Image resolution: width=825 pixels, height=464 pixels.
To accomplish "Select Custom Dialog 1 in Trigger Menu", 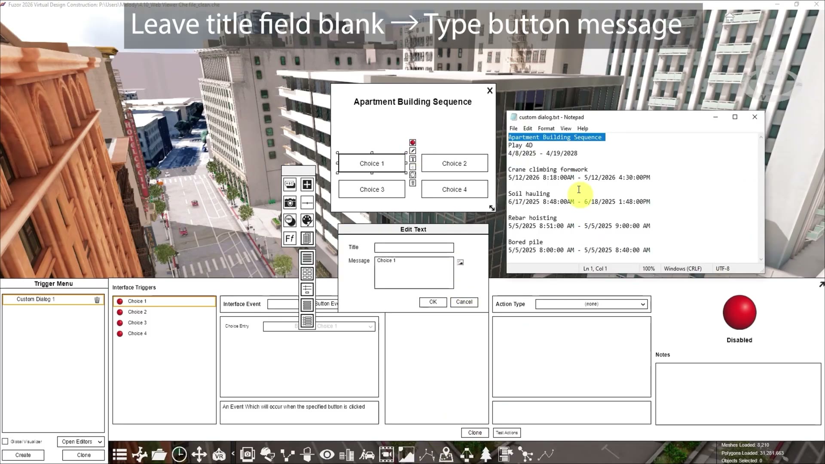I will tap(53, 299).
